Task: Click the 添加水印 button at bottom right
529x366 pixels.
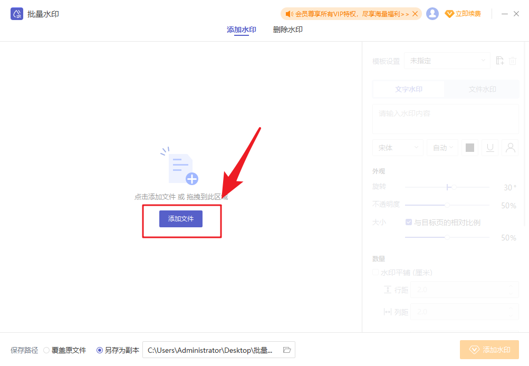Action: click(489, 349)
